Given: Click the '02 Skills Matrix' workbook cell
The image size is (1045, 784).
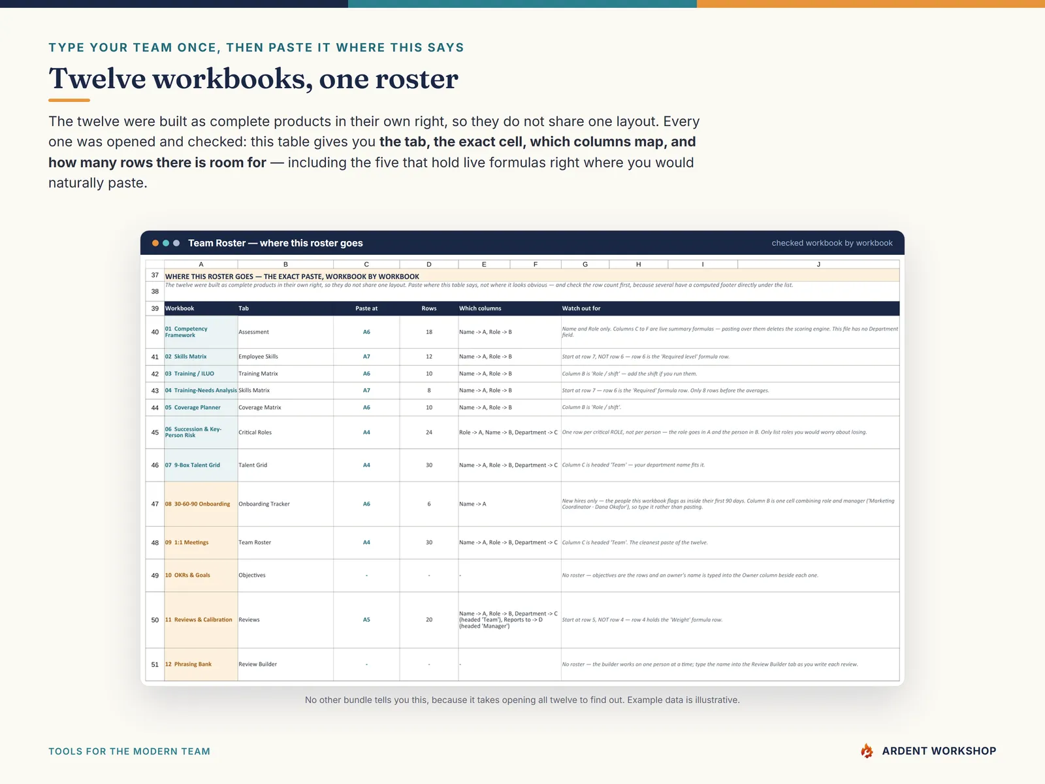Looking at the screenshot, I should coord(201,357).
